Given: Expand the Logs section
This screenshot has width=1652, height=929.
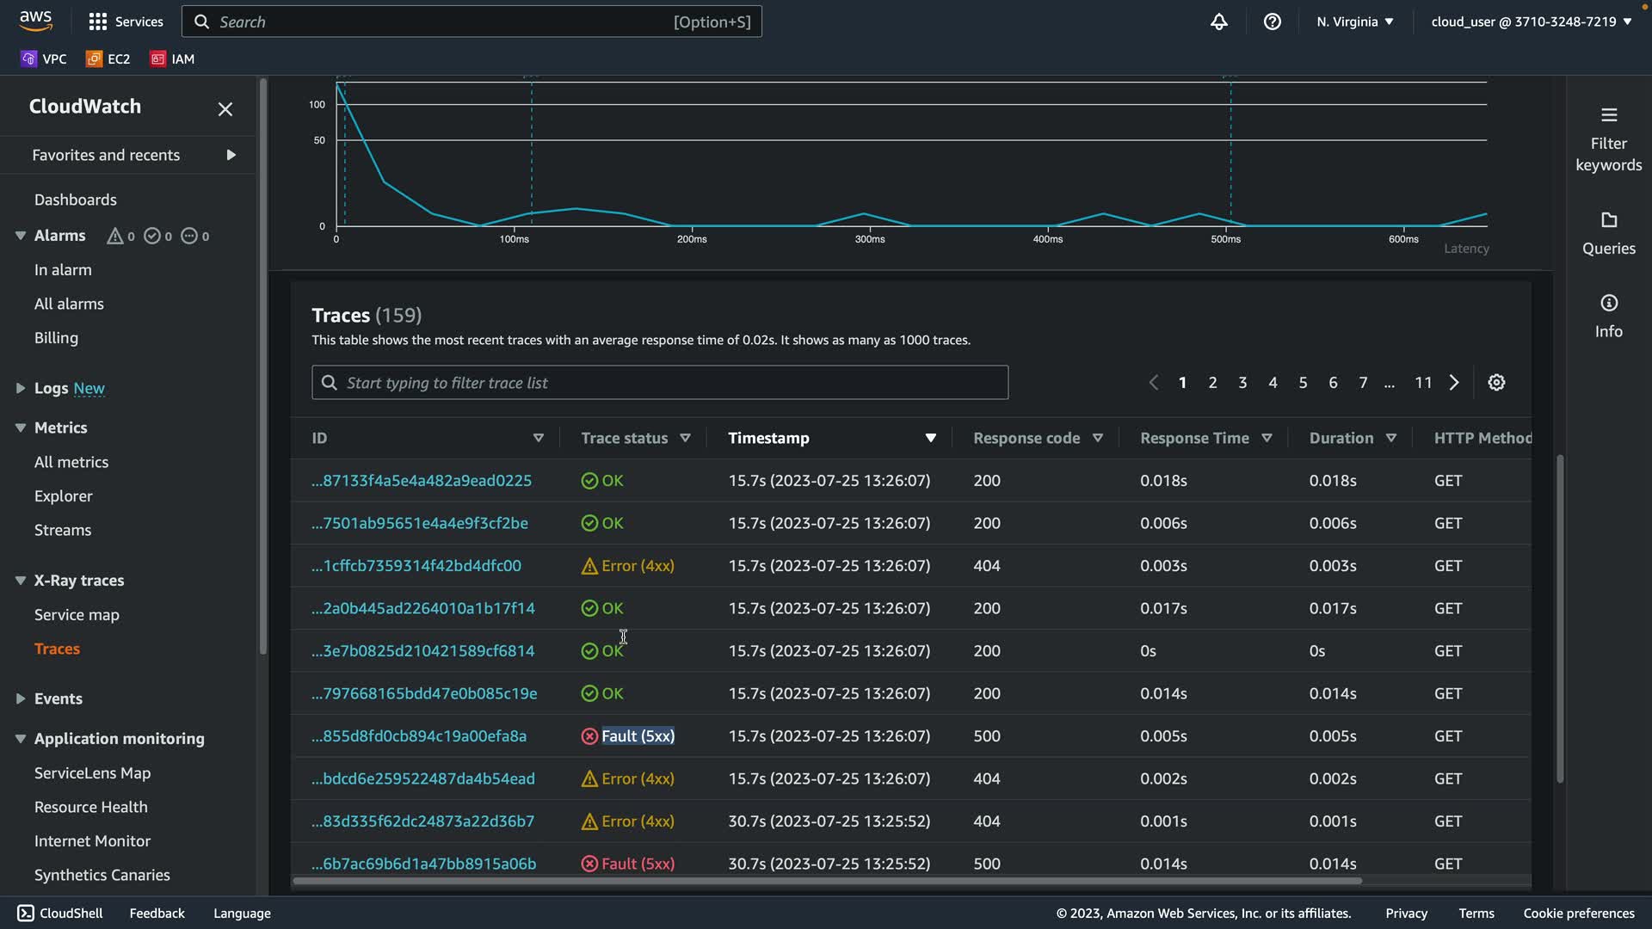Looking at the screenshot, I should click(21, 388).
